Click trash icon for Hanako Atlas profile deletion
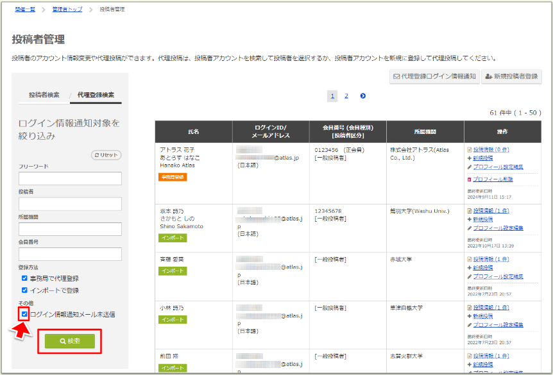Screen dimensions: 553x375 [x=470, y=179]
